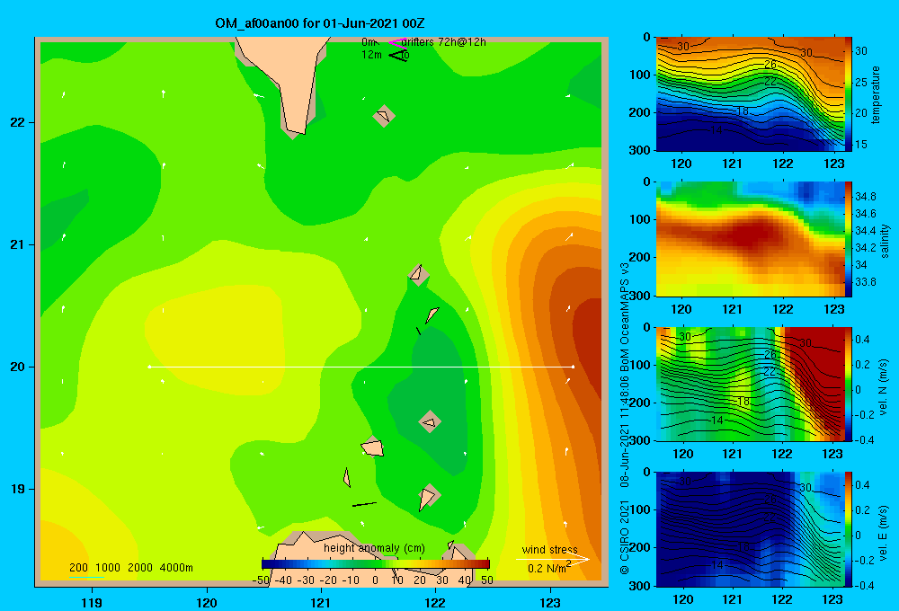The image size is (899, 611).
Task: Click the island southwest of the 19.5 island
Action: [373, 447]
